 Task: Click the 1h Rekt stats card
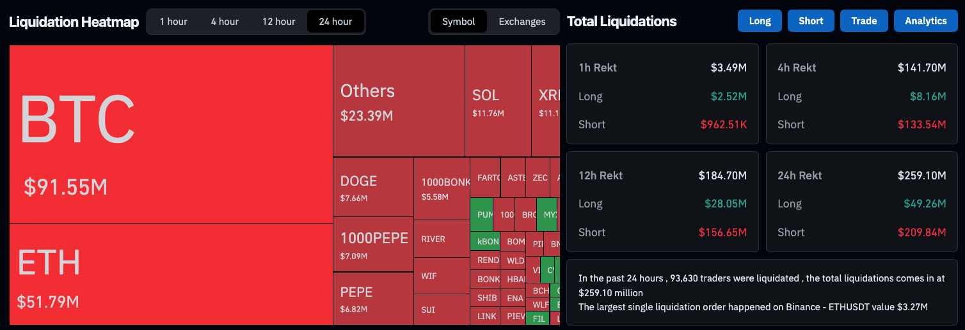tap(662, 94)
